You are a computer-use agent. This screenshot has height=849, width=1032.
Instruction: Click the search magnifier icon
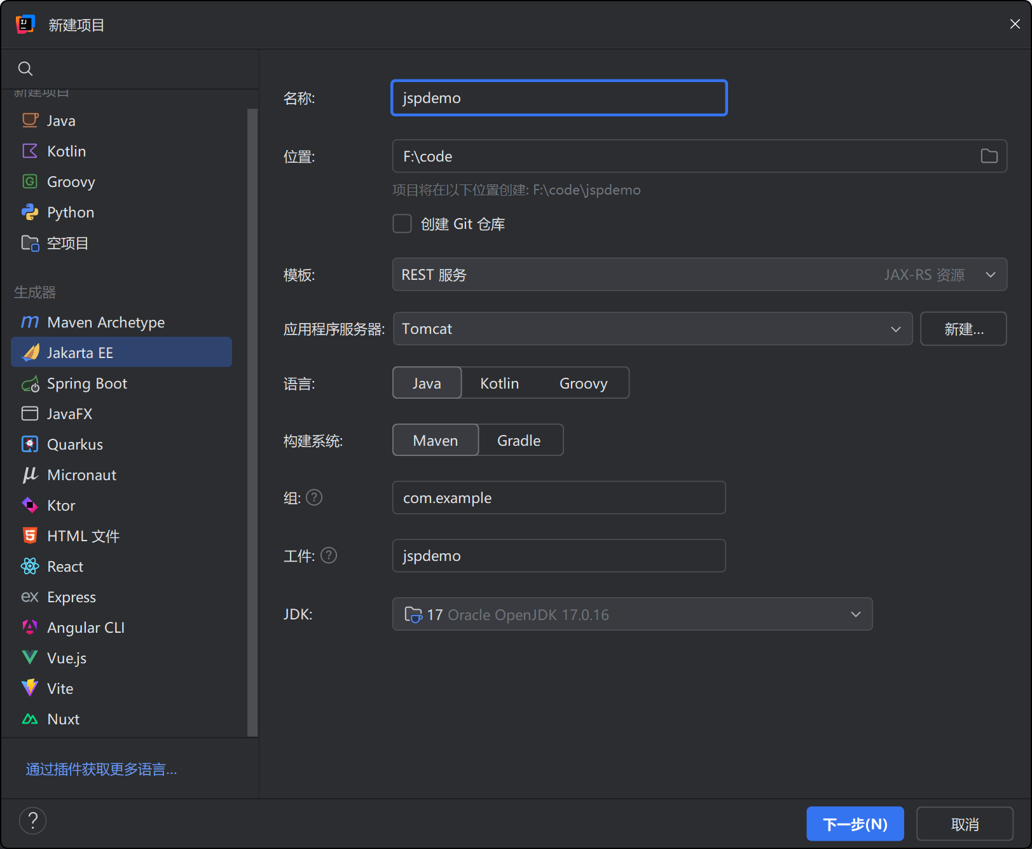[25, 69]
